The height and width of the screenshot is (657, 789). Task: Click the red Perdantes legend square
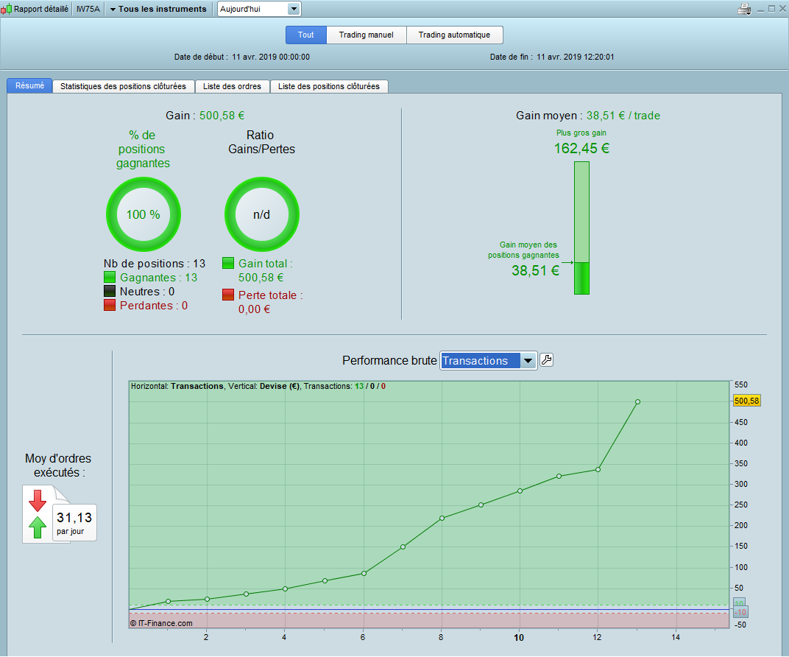coord(110,305)
